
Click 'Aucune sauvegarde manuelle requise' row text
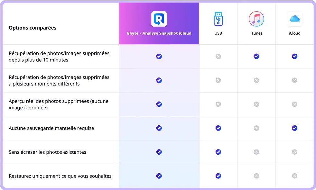51,128
